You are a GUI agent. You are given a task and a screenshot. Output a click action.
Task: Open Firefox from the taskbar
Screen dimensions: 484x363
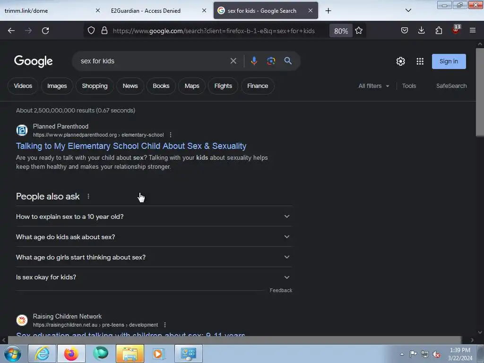click(71, 354)
